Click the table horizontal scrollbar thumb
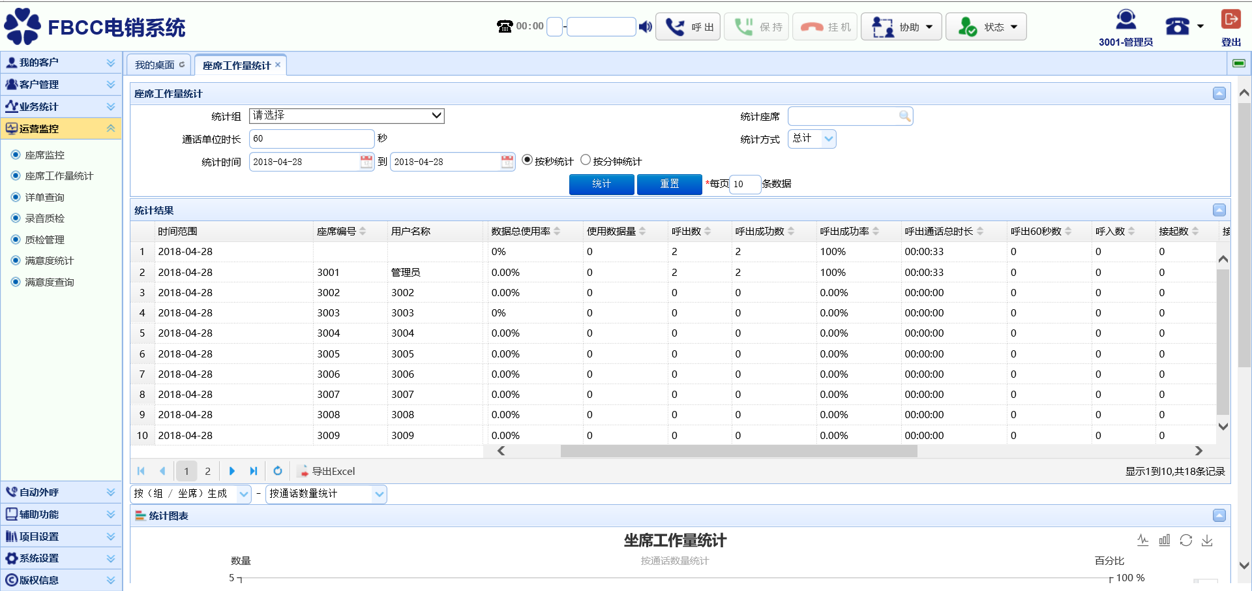The height and width of the screenshot is (591, 1252). [739, 451]
